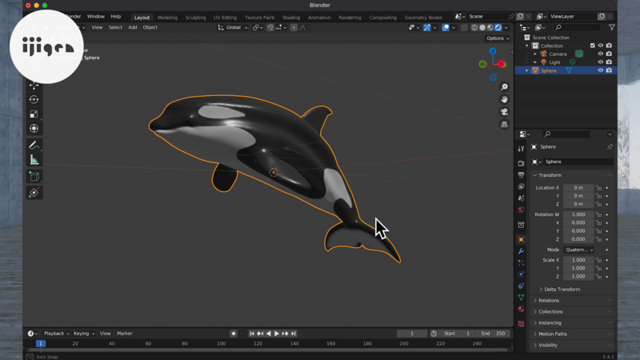Hide the Camera in viewport via eye icon

(x=601, y=54)
